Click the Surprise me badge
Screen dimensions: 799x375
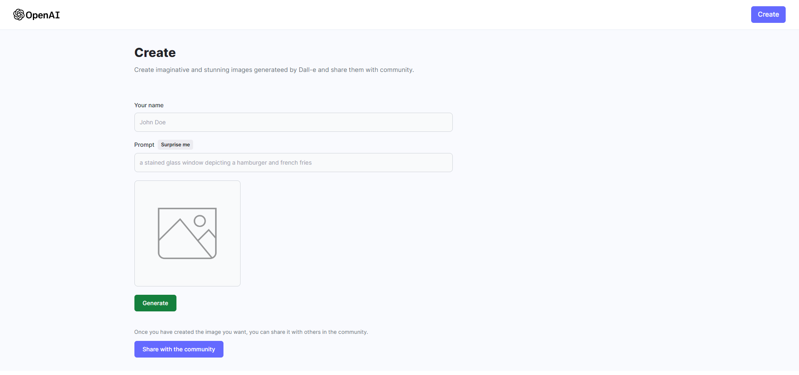175,144
